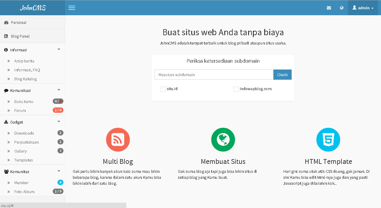Viewport: 381px width, 208px height.
Task: Click the Buku tamu 0/9 badge
Action: [58, 101]
